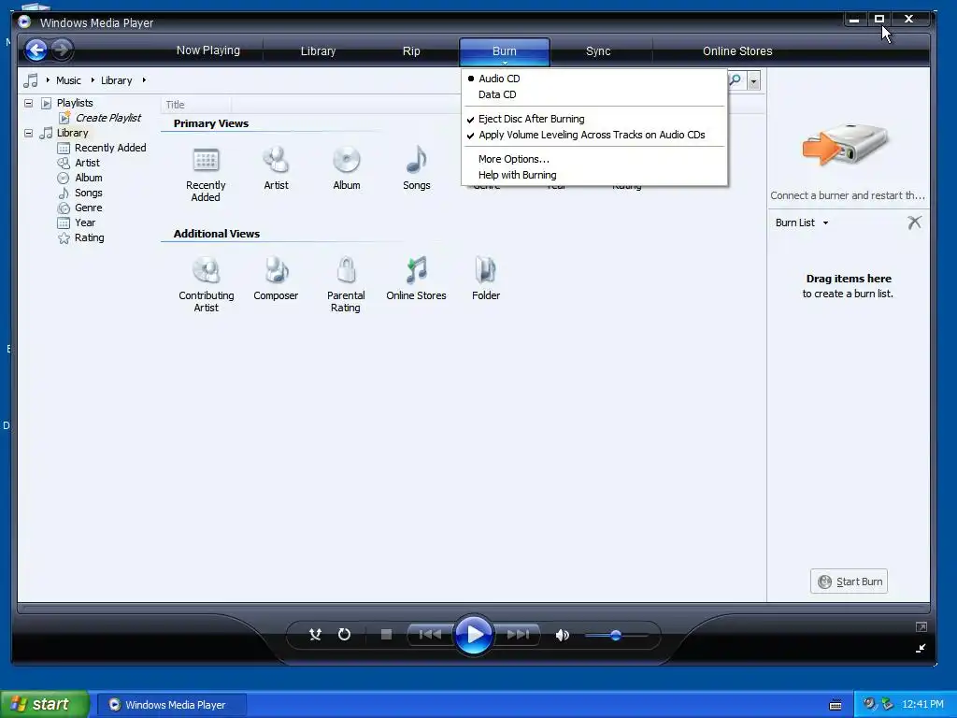
Task: Click the Next track button
Action: pyautogui.click(x=518, y=635)
